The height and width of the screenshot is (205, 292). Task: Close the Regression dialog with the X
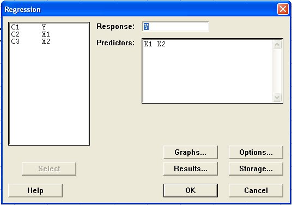[x=283, y=9]
